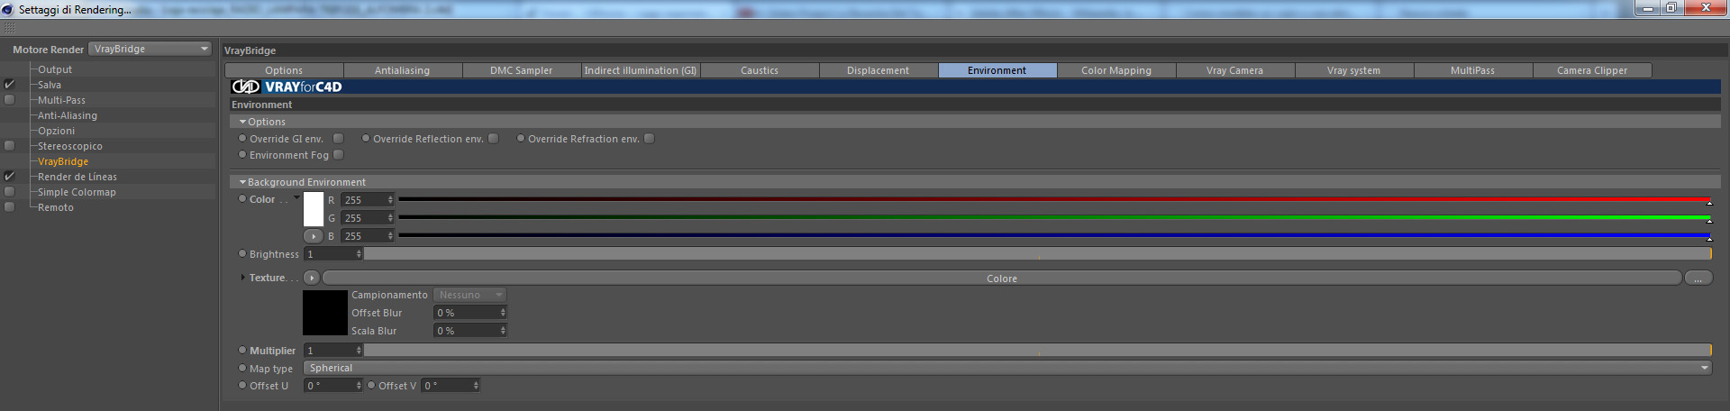This screenshot has height=411, width=1730.
Task: Click the color picker arrow button beside B
Action: [x=313, y=236]
